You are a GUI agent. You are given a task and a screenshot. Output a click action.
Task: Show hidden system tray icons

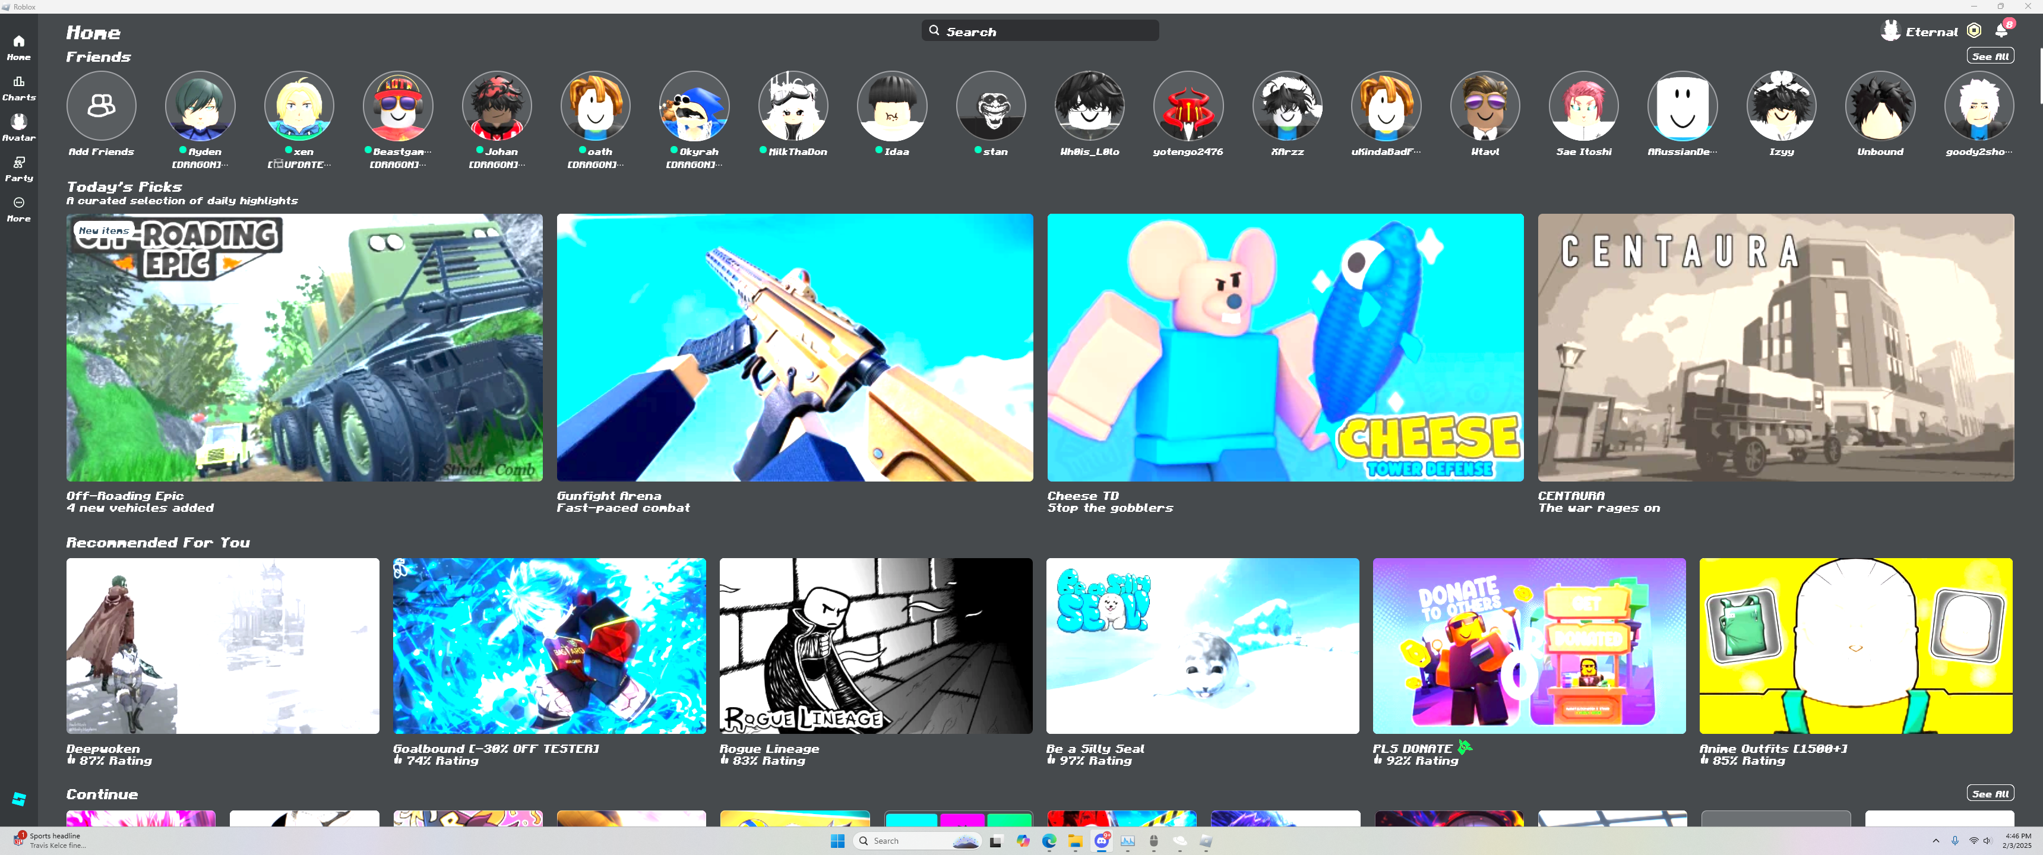[x=1936, y=841]
